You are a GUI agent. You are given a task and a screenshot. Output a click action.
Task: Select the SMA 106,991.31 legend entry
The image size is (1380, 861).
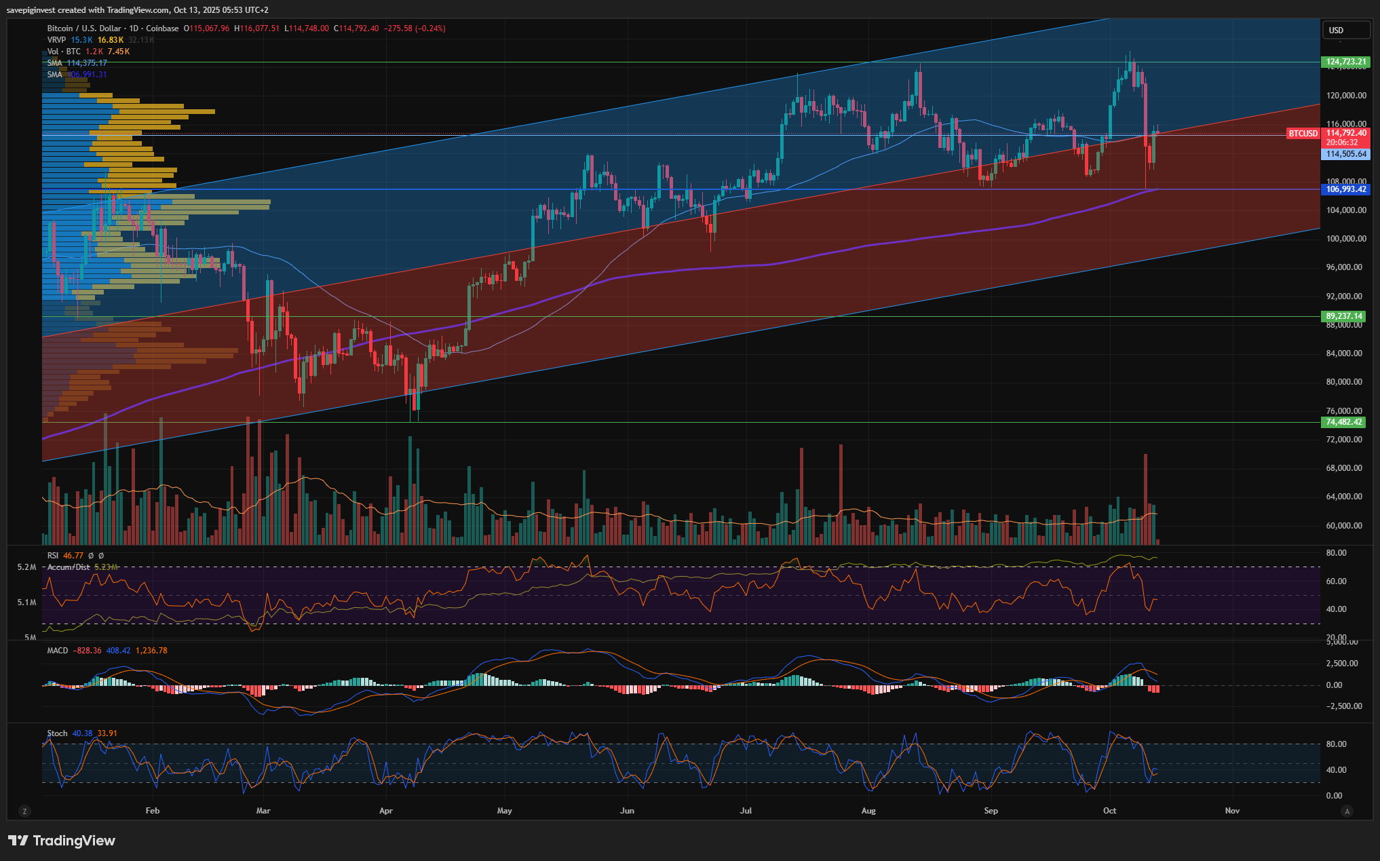click(54, 75)
